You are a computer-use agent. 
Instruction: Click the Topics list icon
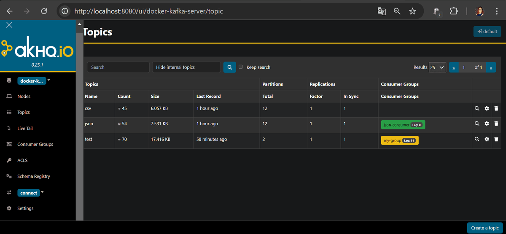click(x=9, y=113)
